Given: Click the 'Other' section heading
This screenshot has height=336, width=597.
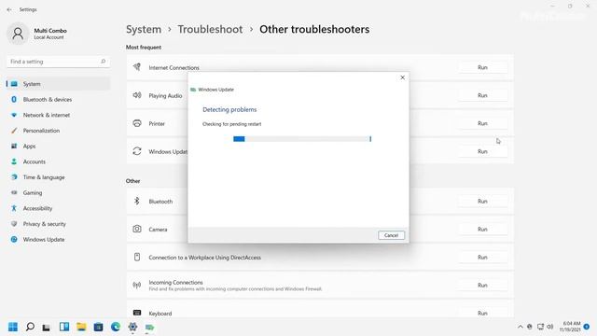Looking at the screenshot, I should (132, 181).
